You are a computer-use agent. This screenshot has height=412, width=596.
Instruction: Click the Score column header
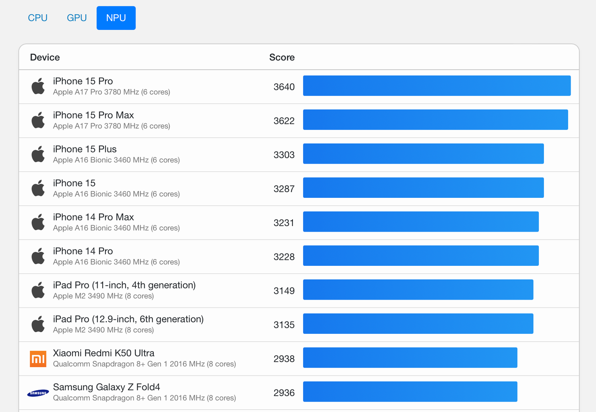coord(282,57)
